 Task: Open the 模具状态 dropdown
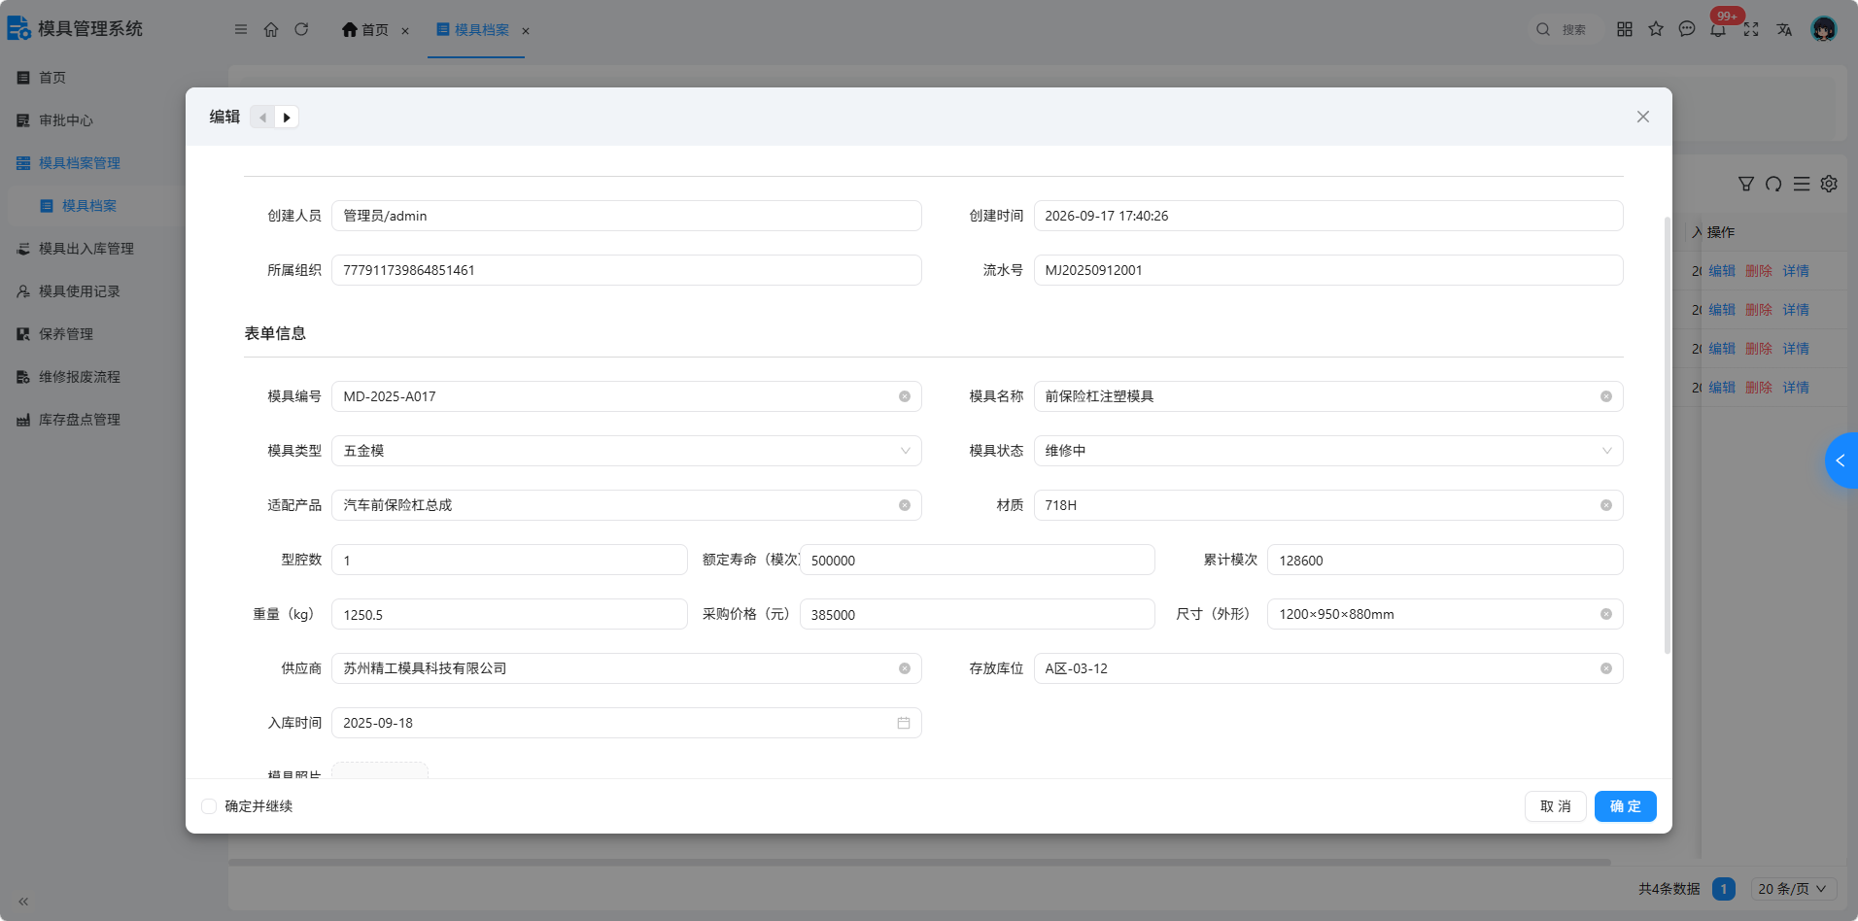pos(1328,451)
